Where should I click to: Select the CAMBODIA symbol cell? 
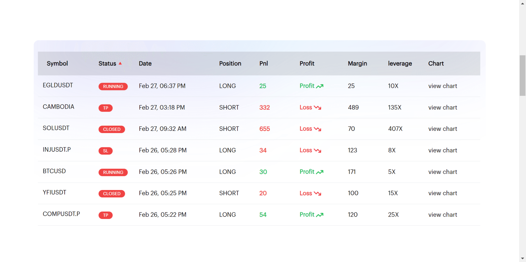click(x=58, y=107)
